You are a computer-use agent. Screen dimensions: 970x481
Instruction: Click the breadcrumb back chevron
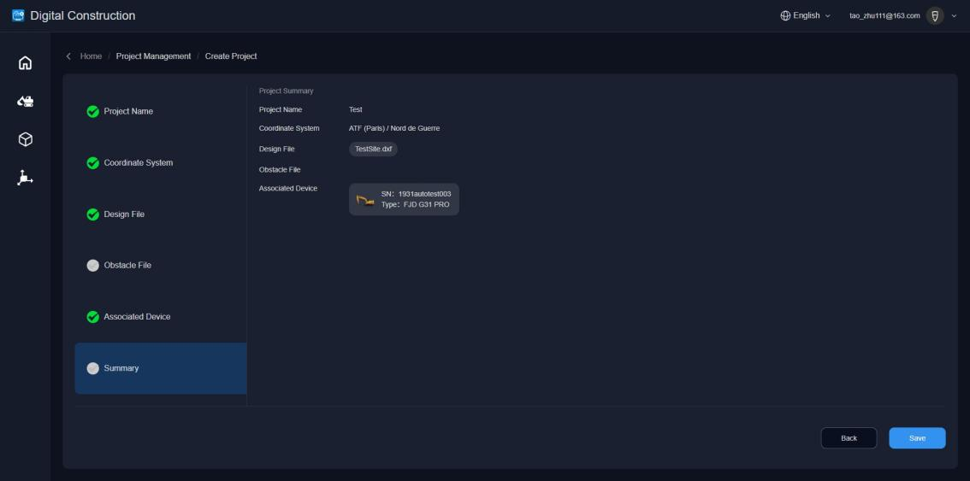68,56
